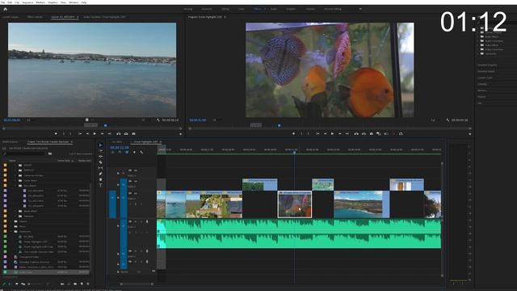Toggle Linked Selection in the timeline

tap(127, 152)
